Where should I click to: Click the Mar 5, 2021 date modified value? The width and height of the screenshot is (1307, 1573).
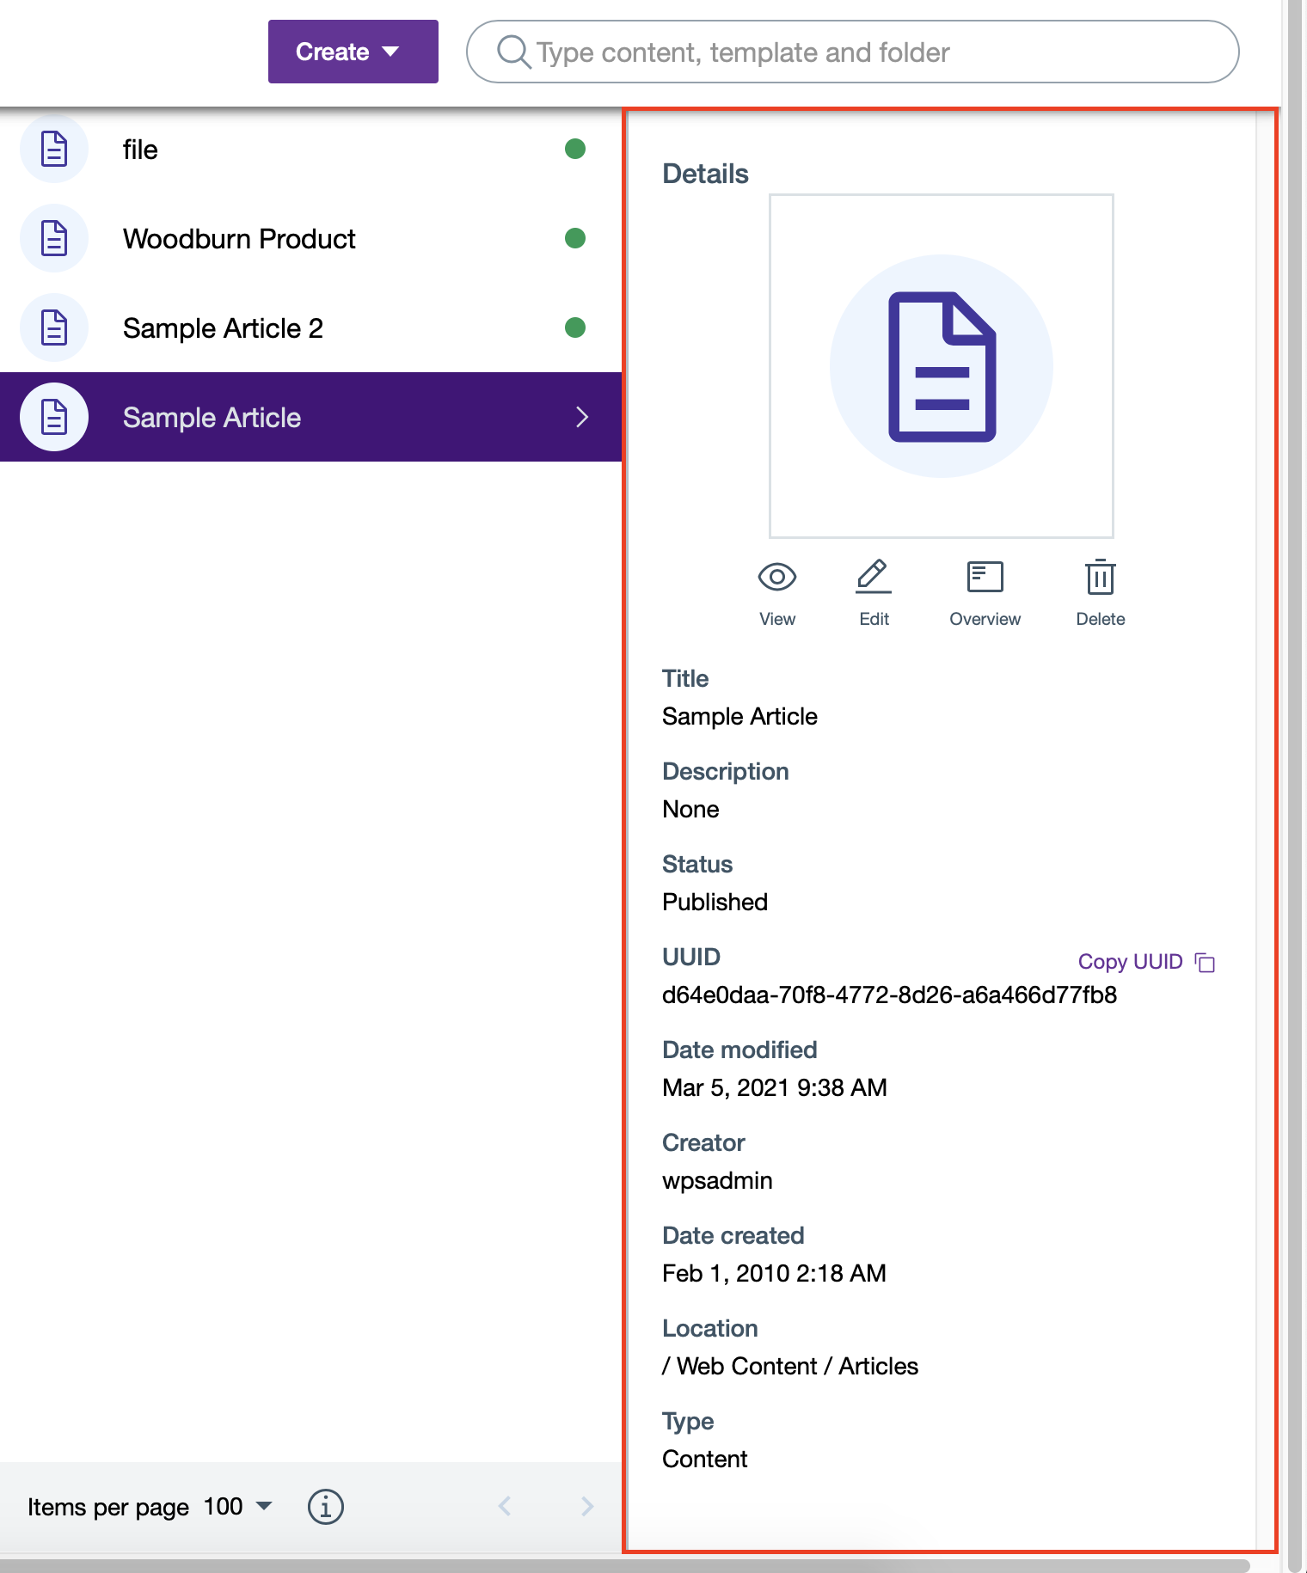click(774, 1088)
